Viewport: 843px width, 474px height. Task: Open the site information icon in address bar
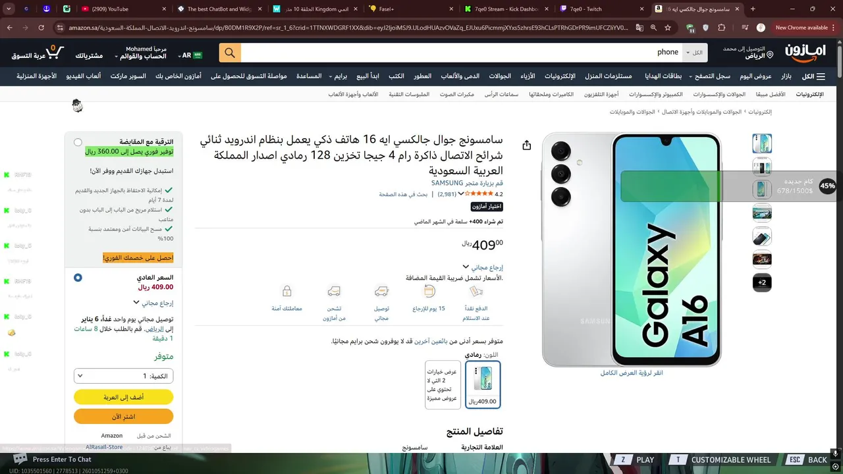pyautogui.click(x=60, y=28)
